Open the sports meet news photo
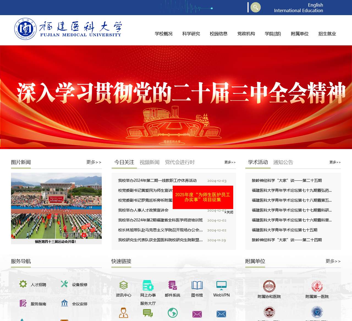 56,206
